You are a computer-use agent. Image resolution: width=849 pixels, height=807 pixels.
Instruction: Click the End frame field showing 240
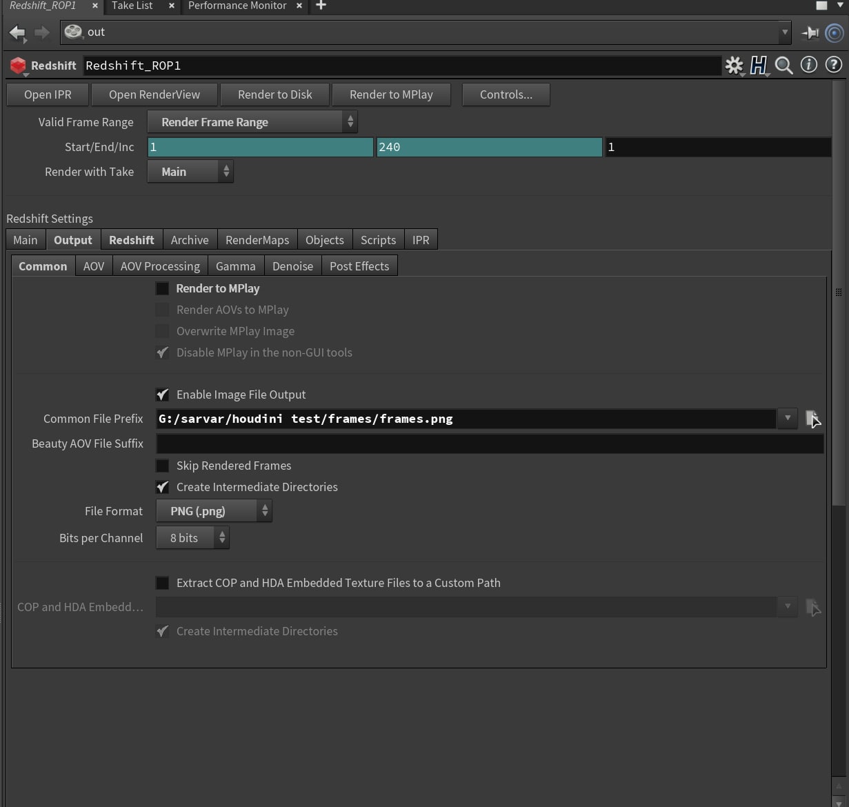coord(490,147)
